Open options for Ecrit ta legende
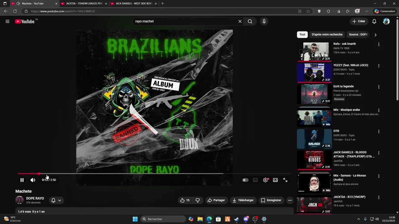Viewport: 399px width, 224px height. pyautogui.click(x=379, y=87)
